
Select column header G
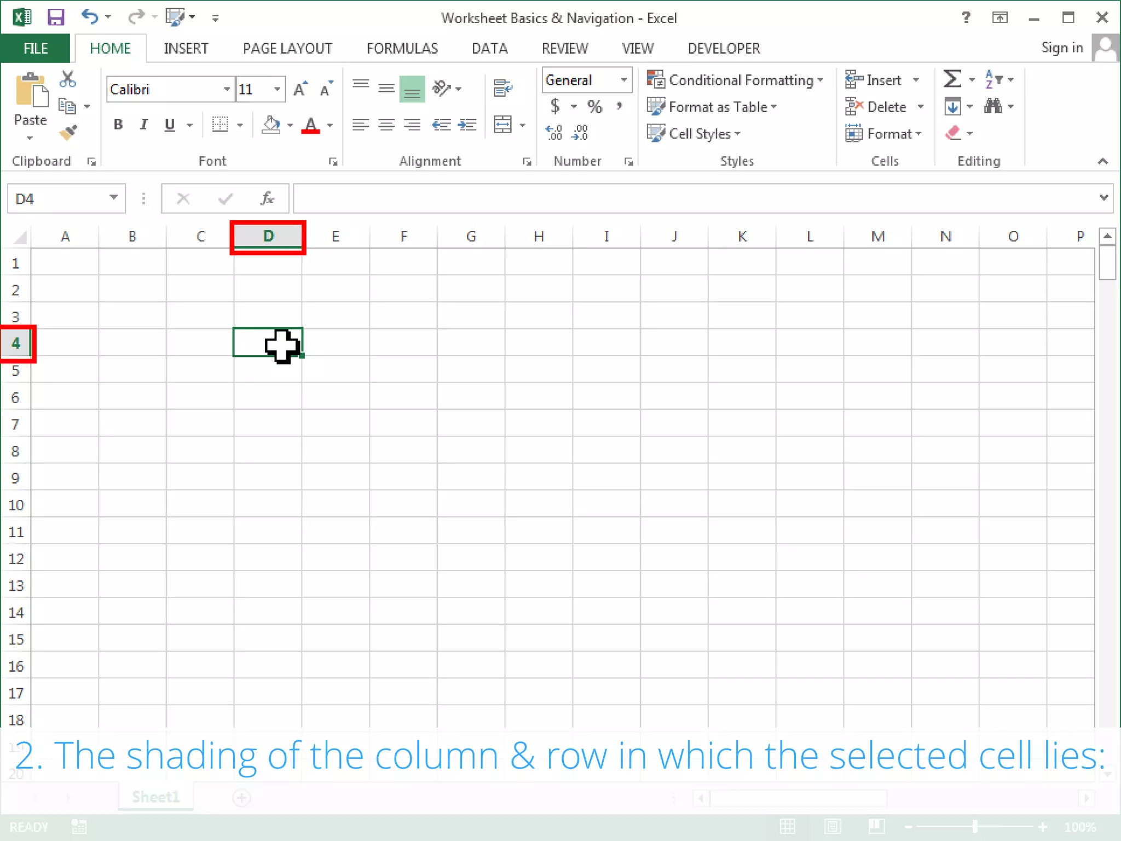point(471,237)
